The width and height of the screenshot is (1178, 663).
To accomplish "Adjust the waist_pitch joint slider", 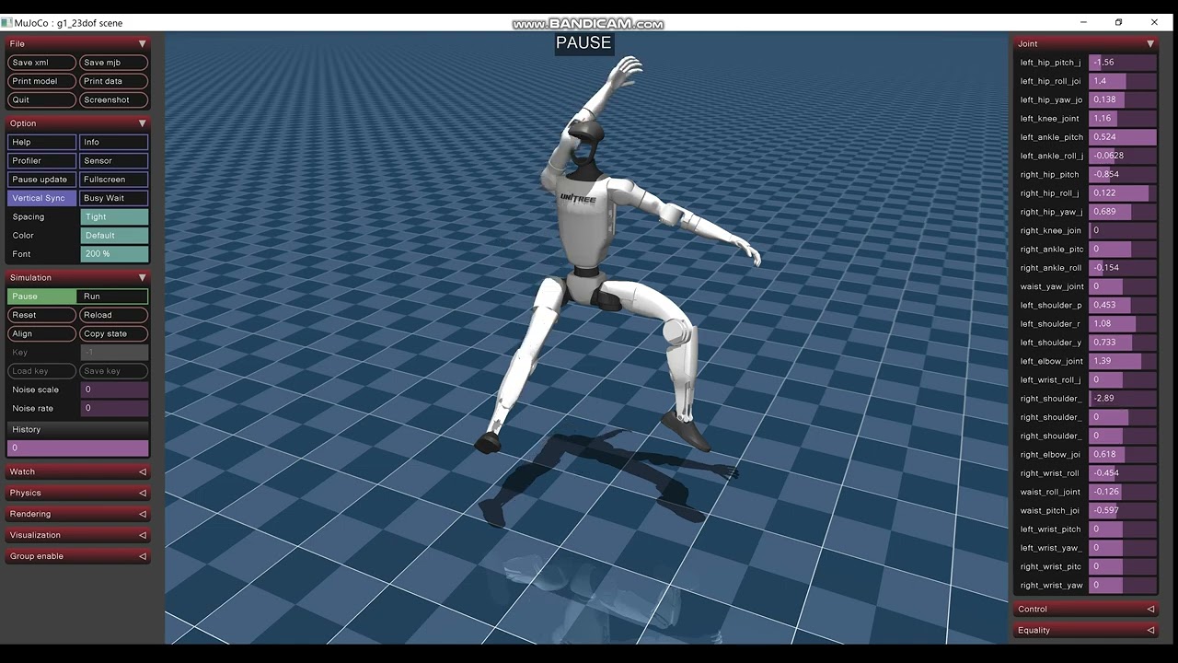I will [x=1122, y=510].
